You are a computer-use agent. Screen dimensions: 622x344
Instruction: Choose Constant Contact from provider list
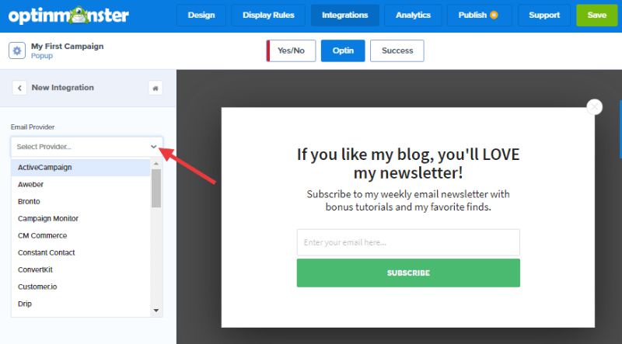coord(81,252)
